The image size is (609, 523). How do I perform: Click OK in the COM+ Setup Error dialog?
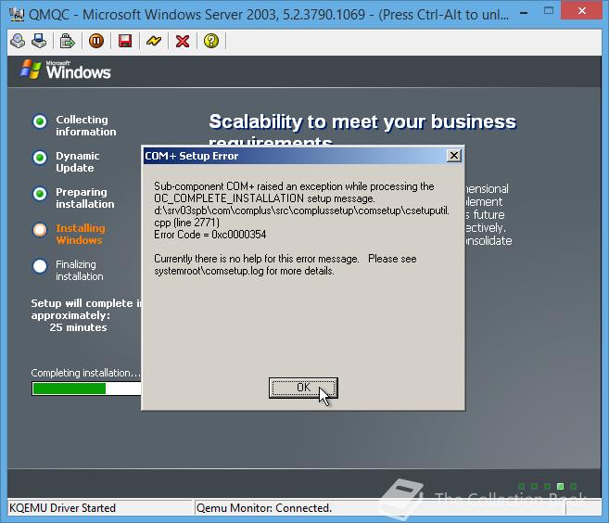coord(303,388)
